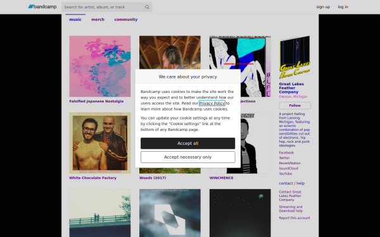Open the album cover with white geometric shape
Viewport: 380px width, 237px height.
point(170,213)
